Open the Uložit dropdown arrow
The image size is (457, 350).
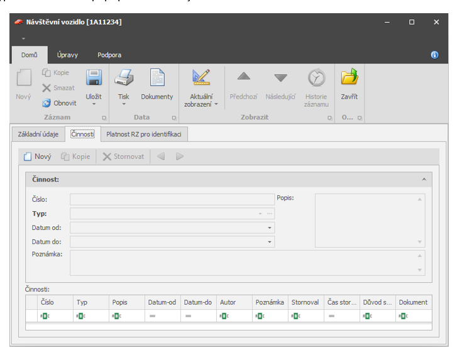tap(94, 104)
